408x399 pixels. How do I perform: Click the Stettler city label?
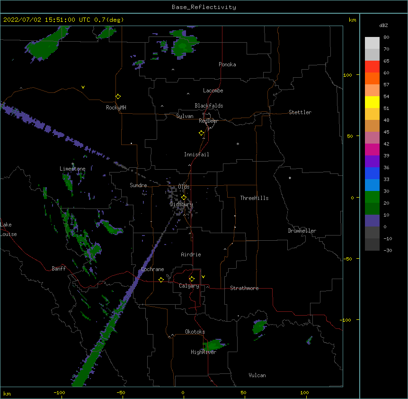click(300, 112)
